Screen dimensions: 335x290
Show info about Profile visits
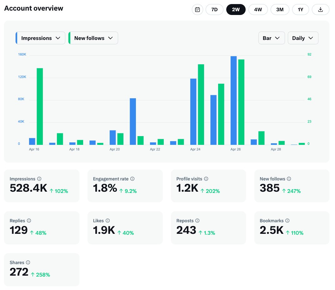coord(206,179)
